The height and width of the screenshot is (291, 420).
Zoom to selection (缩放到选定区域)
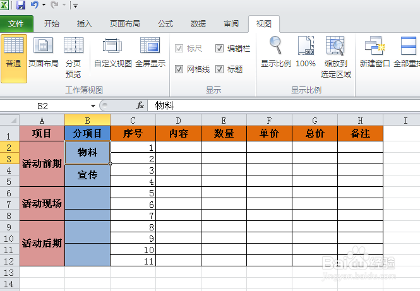[335, 57]
